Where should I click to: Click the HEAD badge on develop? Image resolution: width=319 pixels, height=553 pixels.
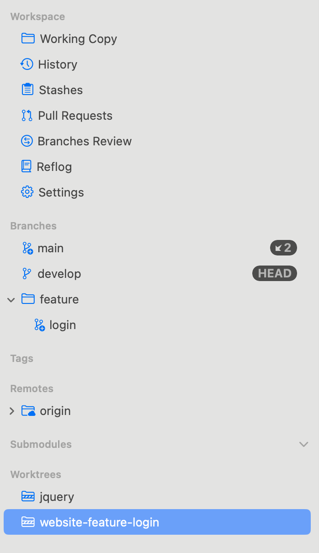pyautogui.click(x=274, y=274)
